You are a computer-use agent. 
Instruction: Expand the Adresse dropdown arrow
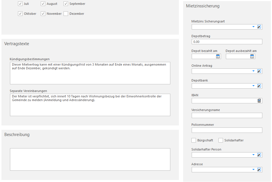[253, 170]
